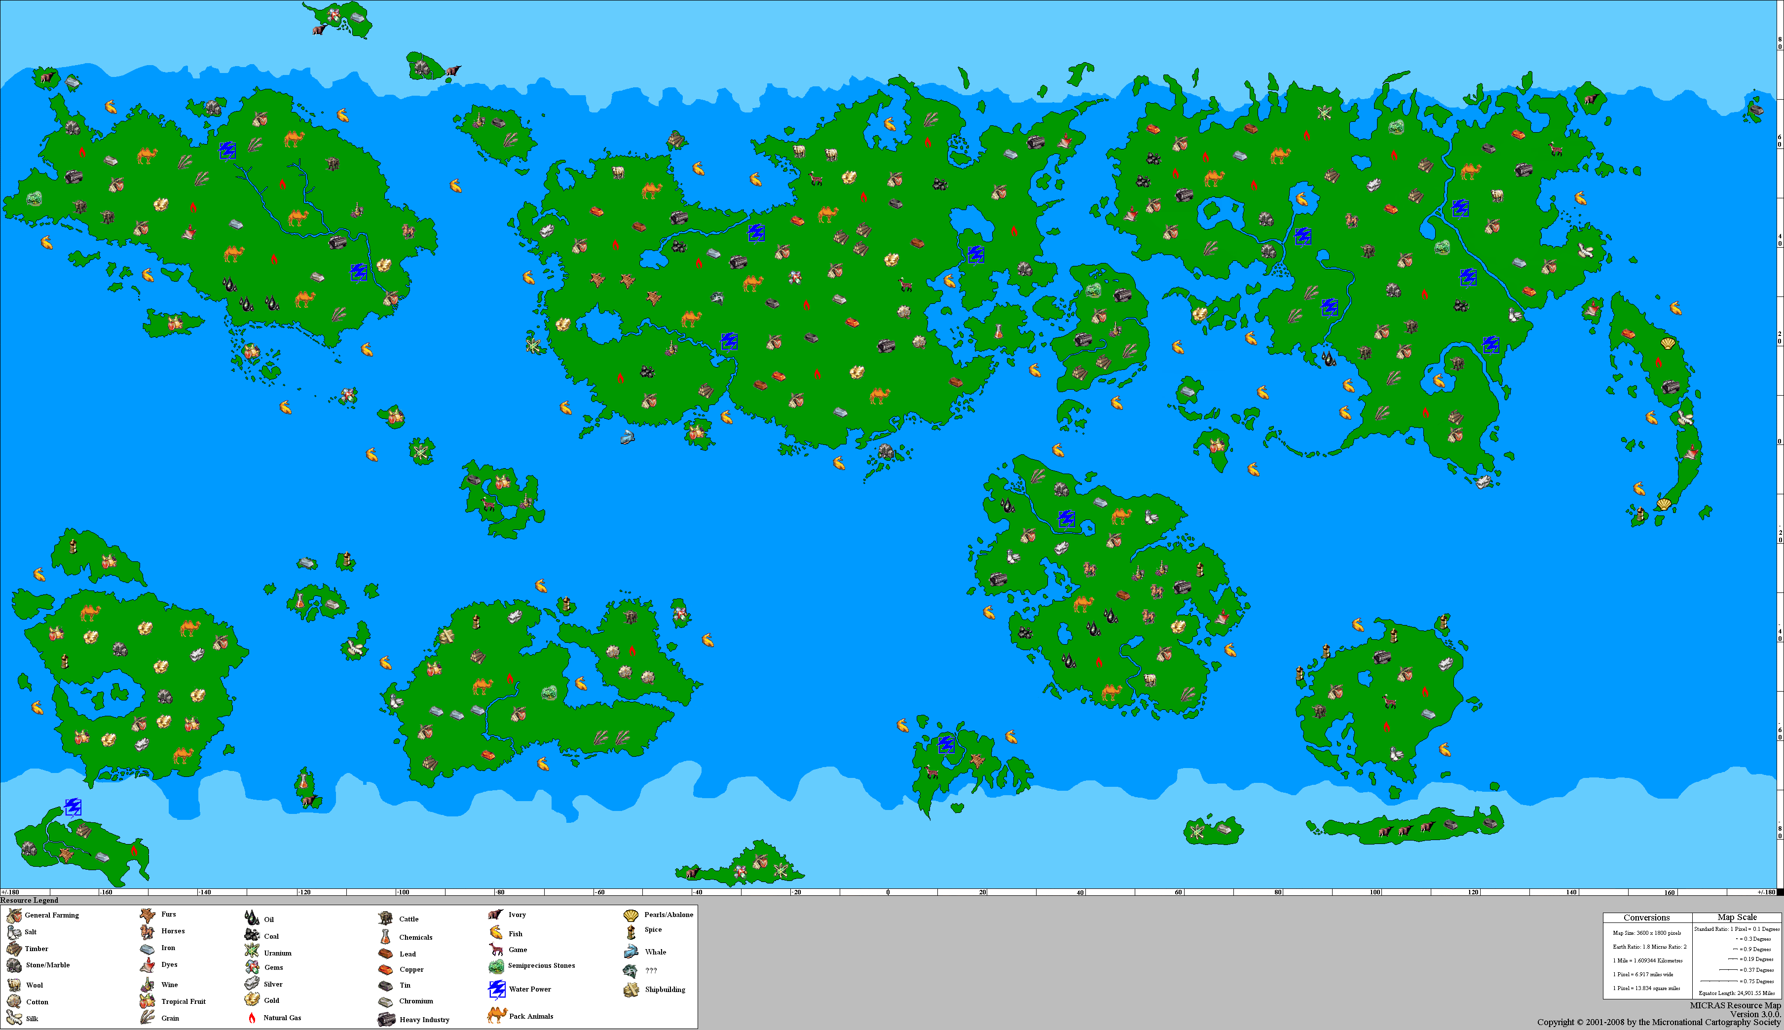The width and height of the screenshot is (1784, 1030).
Task: Click the 0 longitude marker on axis
Action: (888, 892)
